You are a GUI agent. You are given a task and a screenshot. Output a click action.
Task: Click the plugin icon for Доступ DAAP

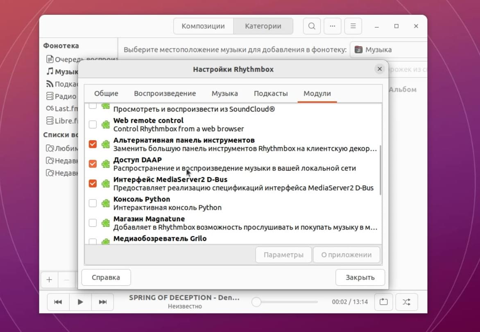click(106, 164)
